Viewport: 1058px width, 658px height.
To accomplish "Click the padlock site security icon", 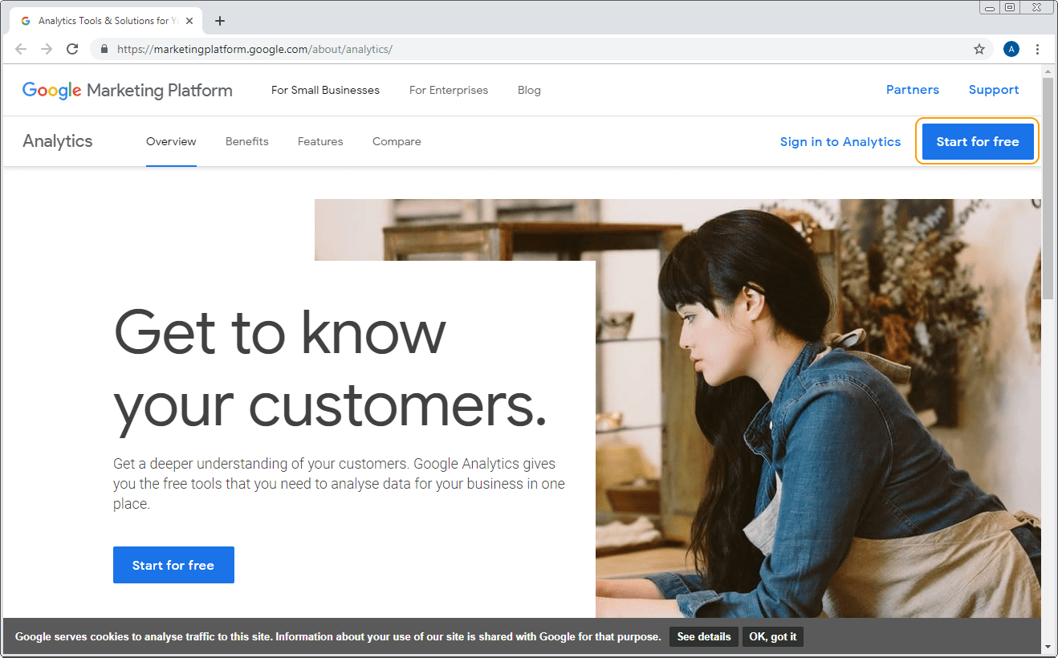I will coord(104,49).
